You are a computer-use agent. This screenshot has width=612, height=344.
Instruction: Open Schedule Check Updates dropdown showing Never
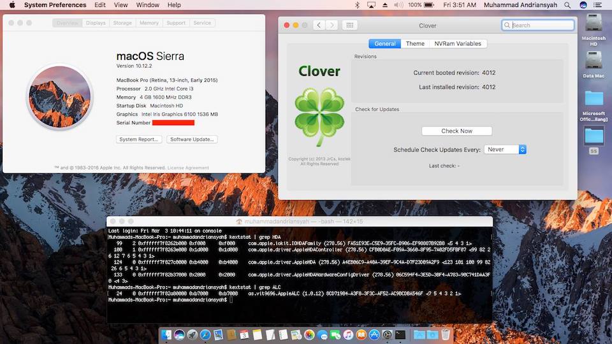505,149
